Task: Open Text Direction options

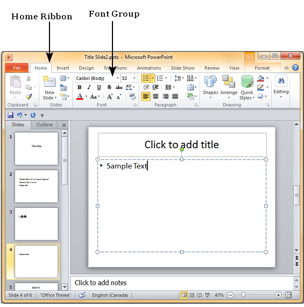Action: click(192, 78)
